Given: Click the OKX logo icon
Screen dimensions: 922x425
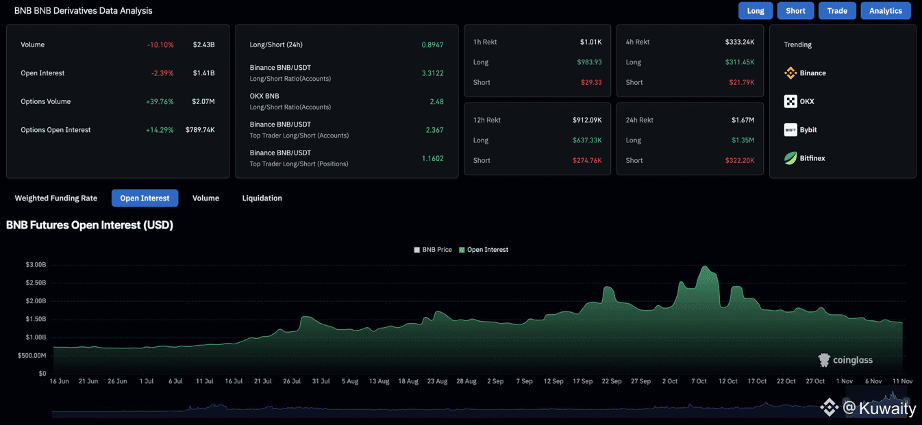Looking at the screenshot, I should 790,101.
